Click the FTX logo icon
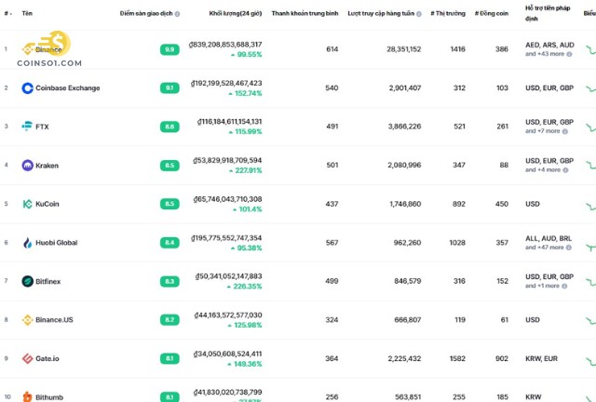 point(27,127)
